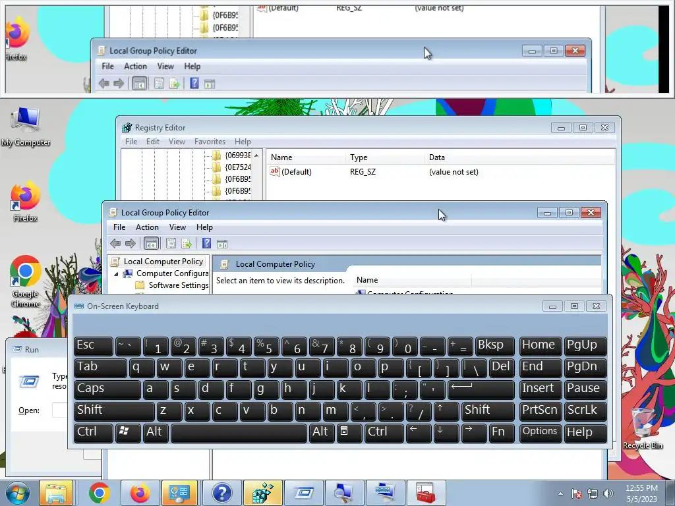Select the Software Settings folder in tree
Image resolution: width=675 pixels, height=506 pixels.
point(179,285)
